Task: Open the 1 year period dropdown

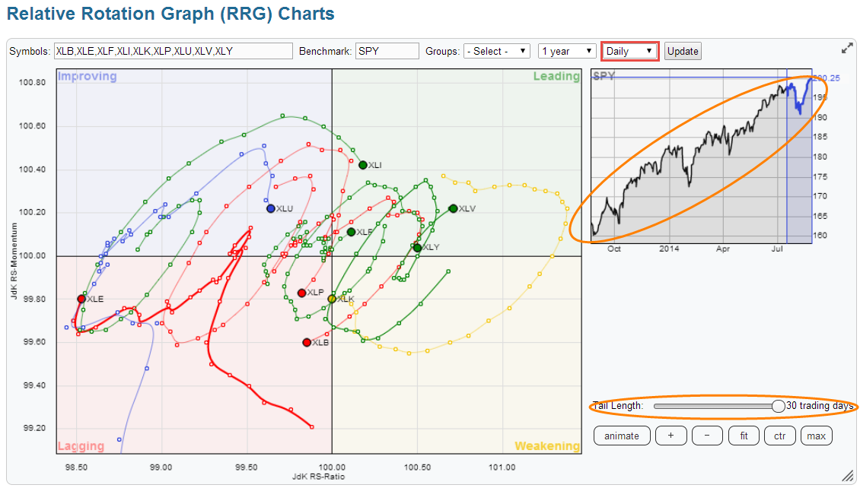Action: [566, 51]
